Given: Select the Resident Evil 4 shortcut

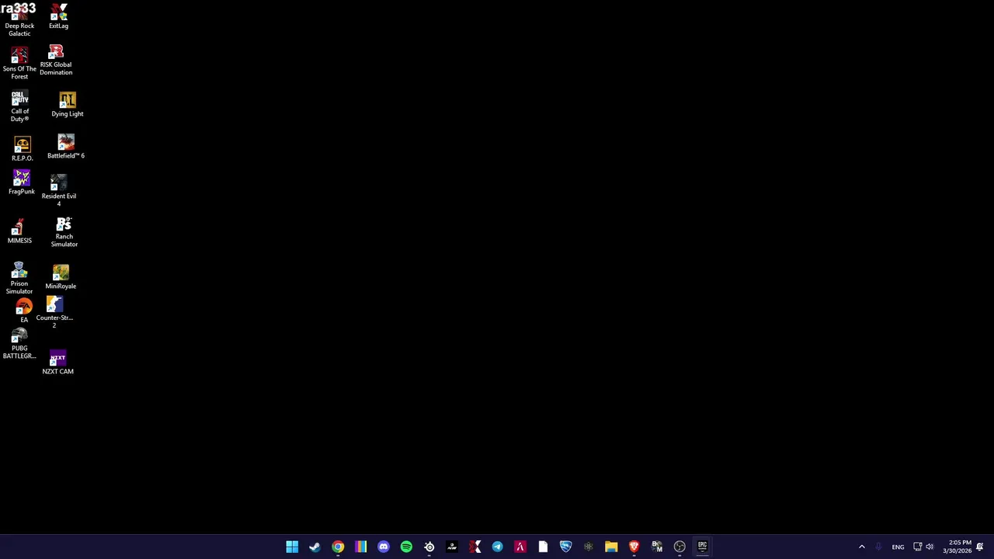Looking at the screenshot, I should pos(58,191).
